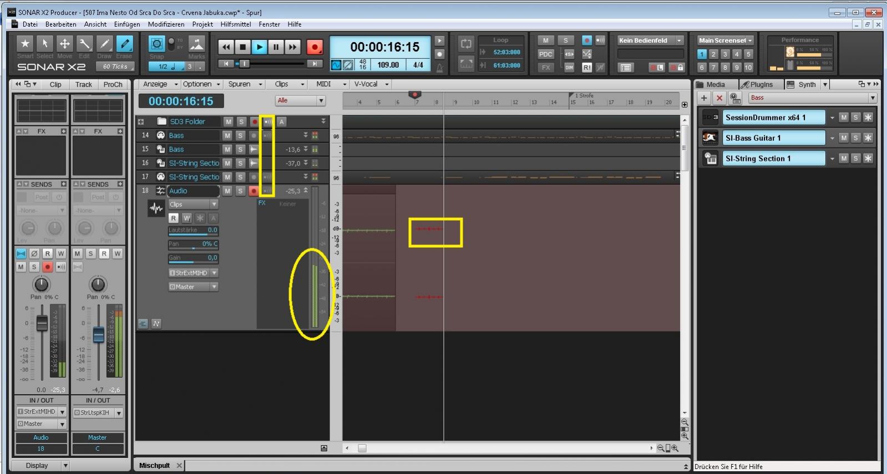Freeze the SessionDrummer x64 1 synth
The image size is (887, 474).
[x=868, y=118]
